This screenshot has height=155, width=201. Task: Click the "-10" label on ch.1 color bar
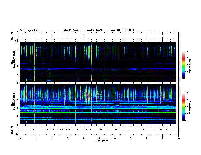[188, 79]
